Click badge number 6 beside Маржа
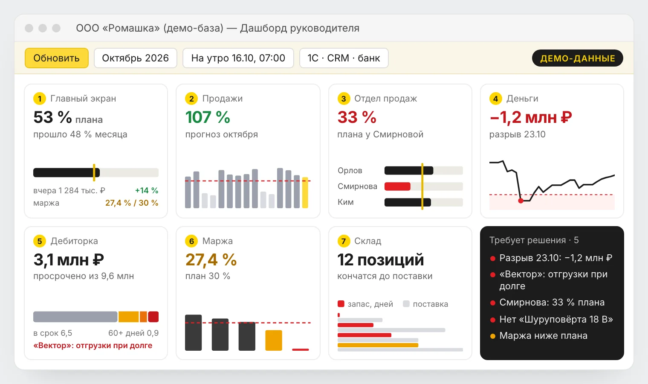Image resolution: width=648 pixels, height=384 pixels. (191, 241)
